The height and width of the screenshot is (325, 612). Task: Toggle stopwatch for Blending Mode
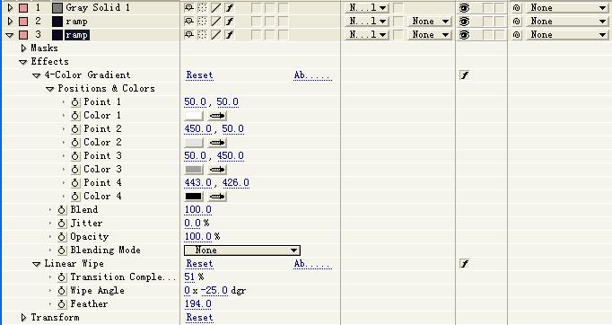click(62, 250)
